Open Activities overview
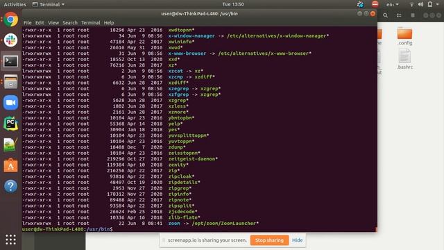444x250 pixels. [x=15, y=4]
